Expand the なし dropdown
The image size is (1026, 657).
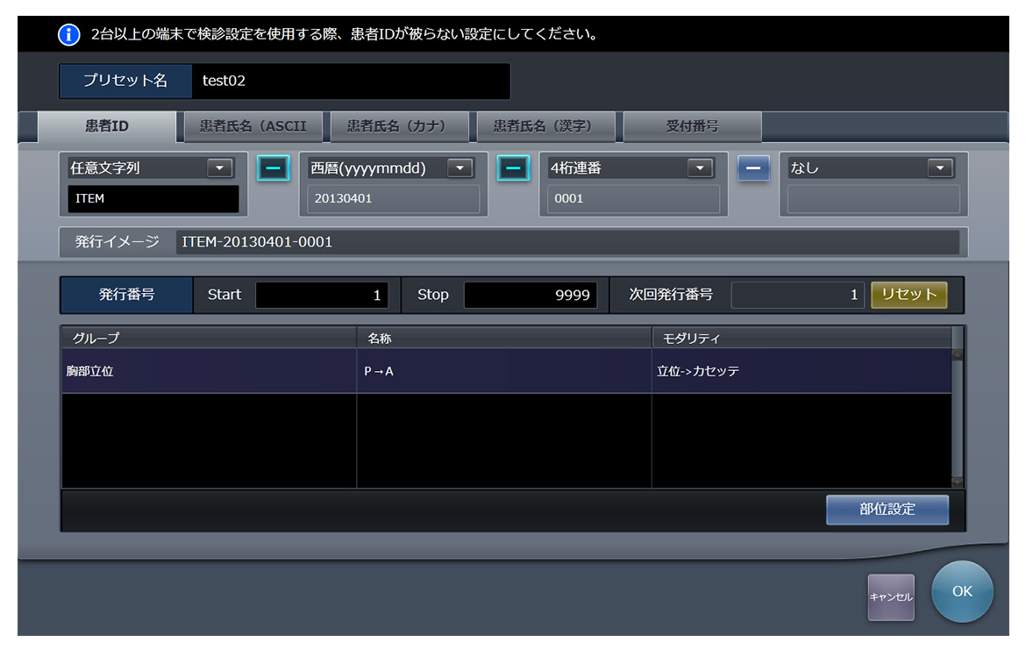pyautogui.click(x=939, y=168)
